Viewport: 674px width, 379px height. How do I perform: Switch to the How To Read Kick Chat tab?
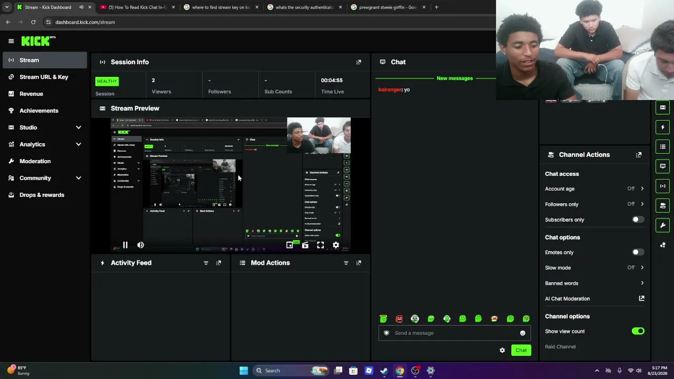pos(137,7)
